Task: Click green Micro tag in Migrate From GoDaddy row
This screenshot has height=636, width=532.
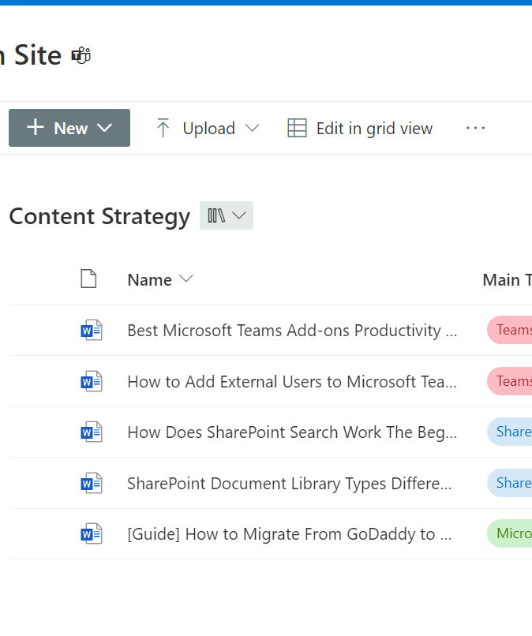Action: coord(510,533)
